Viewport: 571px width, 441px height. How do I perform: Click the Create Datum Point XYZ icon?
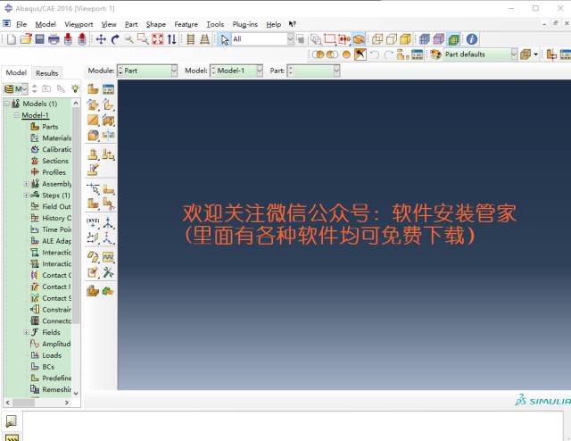pos(93,221)
